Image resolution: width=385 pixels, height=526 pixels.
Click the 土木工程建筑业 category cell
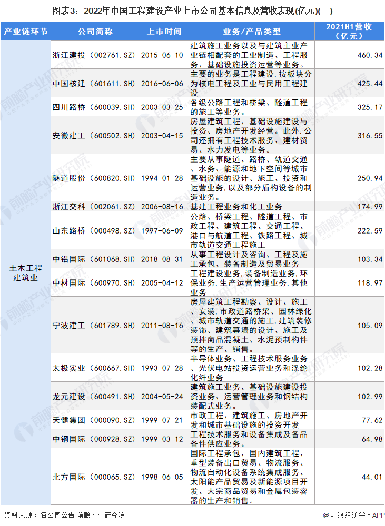(x=25, y=272)
